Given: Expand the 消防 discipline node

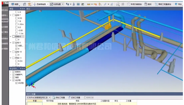Looking at the screenshot, I should (x=11, y=77).
